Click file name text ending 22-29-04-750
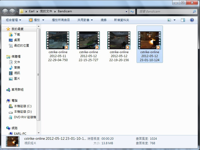200x150 pixels. click(x=58, y=56)
